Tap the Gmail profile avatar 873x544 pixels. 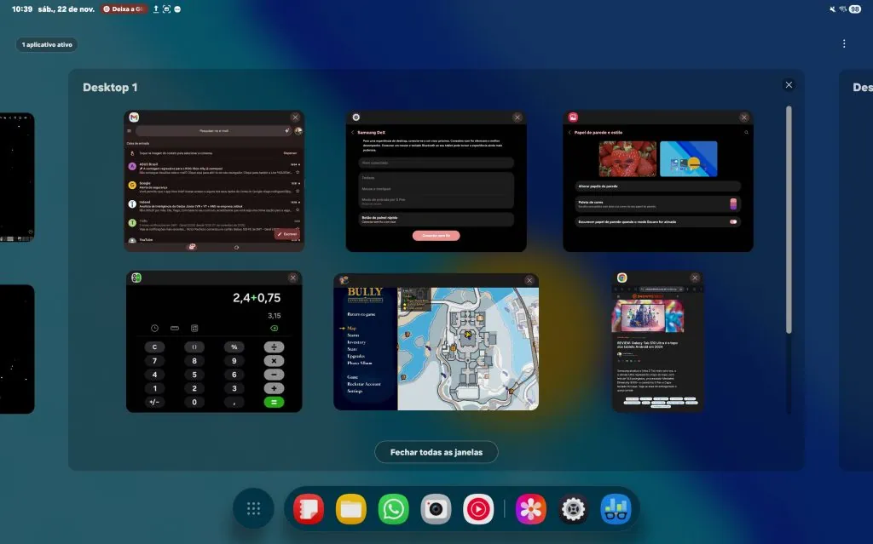pos(297,131)
